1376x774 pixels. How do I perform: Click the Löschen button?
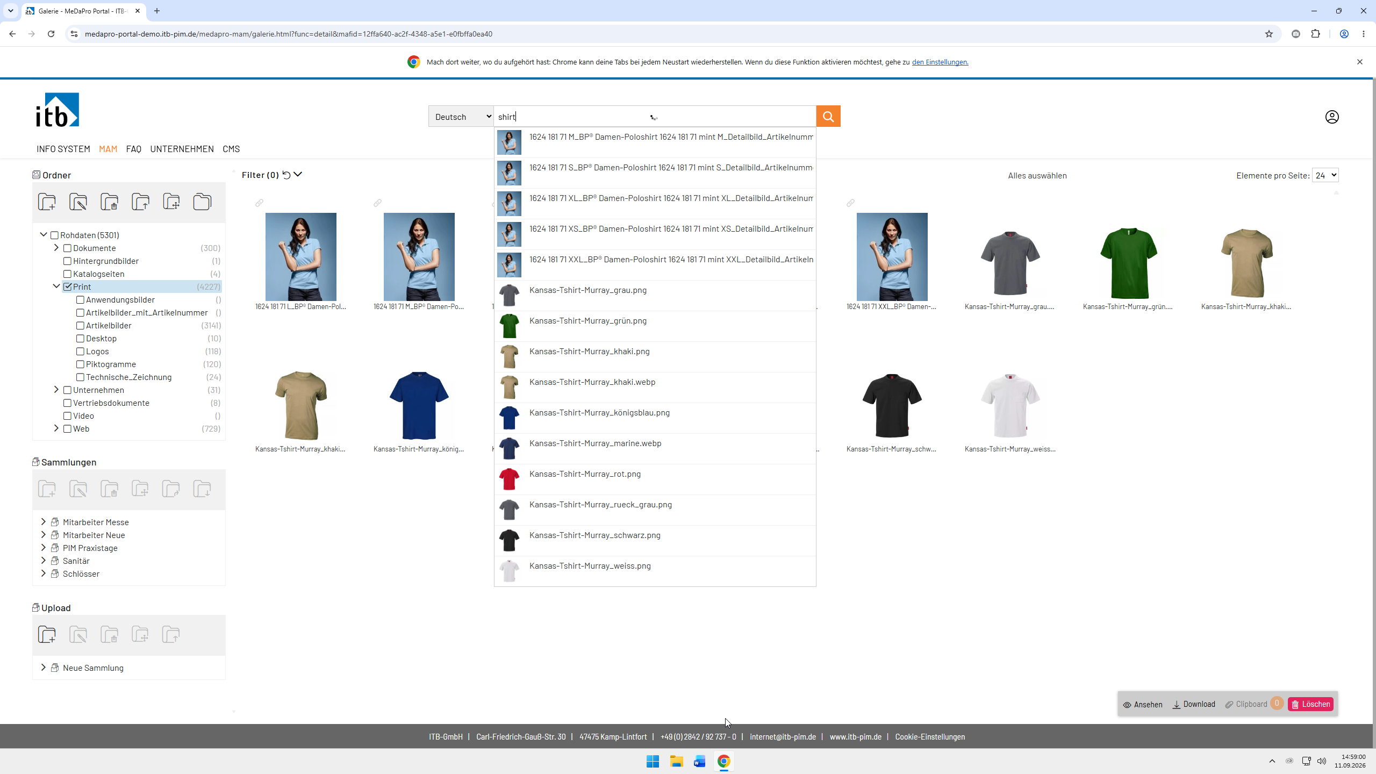[1310, 704]
